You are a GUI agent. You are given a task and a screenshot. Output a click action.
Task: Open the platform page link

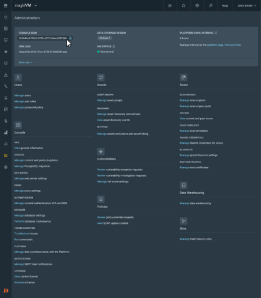pyautogui.click(x=215, y=45)
